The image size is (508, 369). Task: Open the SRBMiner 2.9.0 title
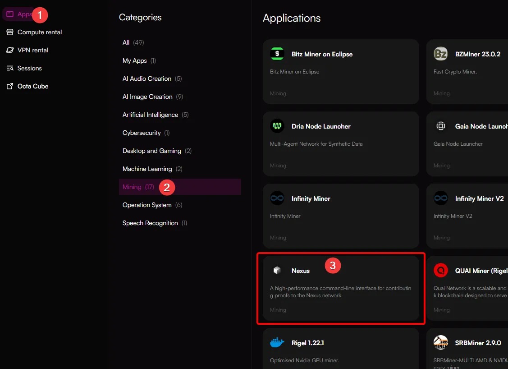(478, 343)
